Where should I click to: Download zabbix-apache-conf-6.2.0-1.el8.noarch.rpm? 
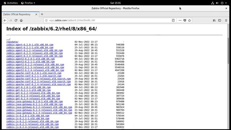(34, 73)
